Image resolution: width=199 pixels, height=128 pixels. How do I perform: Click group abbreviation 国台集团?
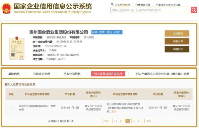(x=89, y=37)
